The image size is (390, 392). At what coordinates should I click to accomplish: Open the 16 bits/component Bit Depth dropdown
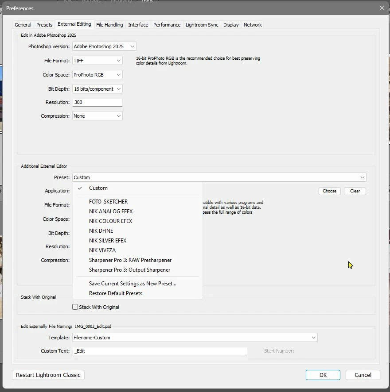coord(97,89)
